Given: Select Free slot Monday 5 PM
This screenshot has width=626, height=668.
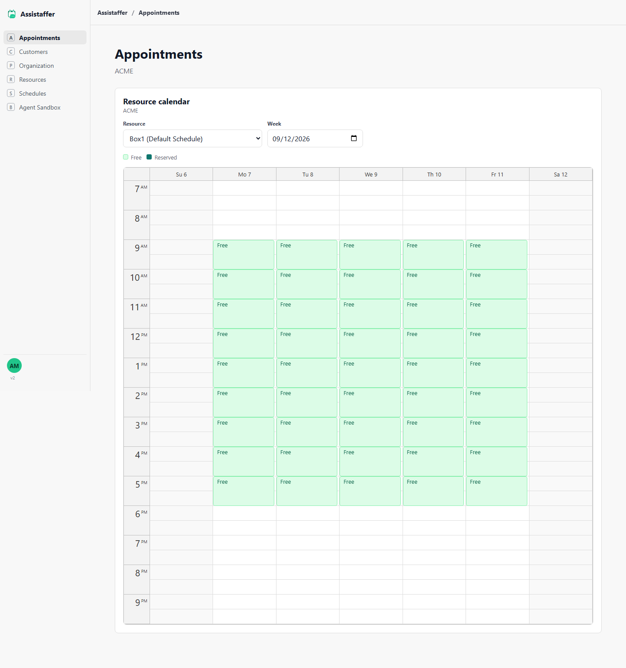Looking at the screenshot, I should coord(243,491).
